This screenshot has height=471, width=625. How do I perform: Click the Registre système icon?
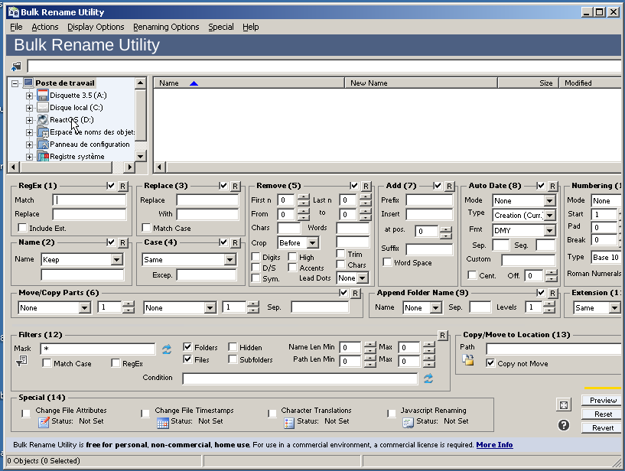click(x=43, y=157)
